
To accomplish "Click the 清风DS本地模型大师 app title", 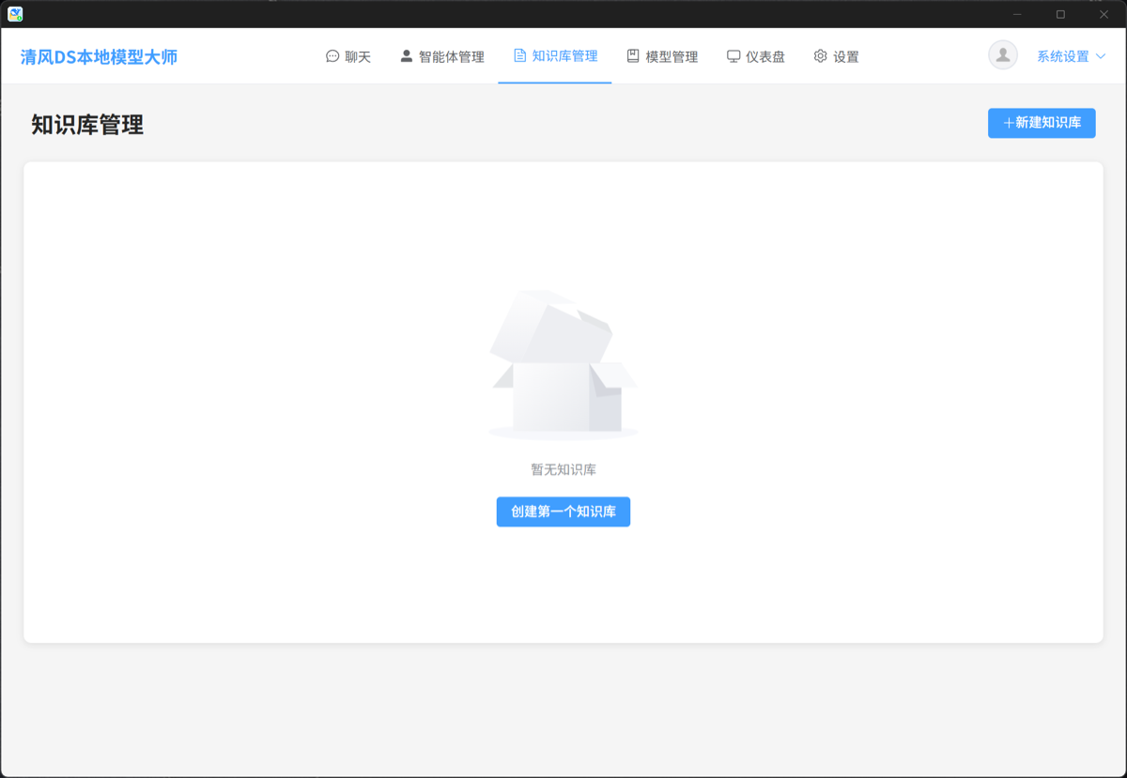I will tap(100, 56).
